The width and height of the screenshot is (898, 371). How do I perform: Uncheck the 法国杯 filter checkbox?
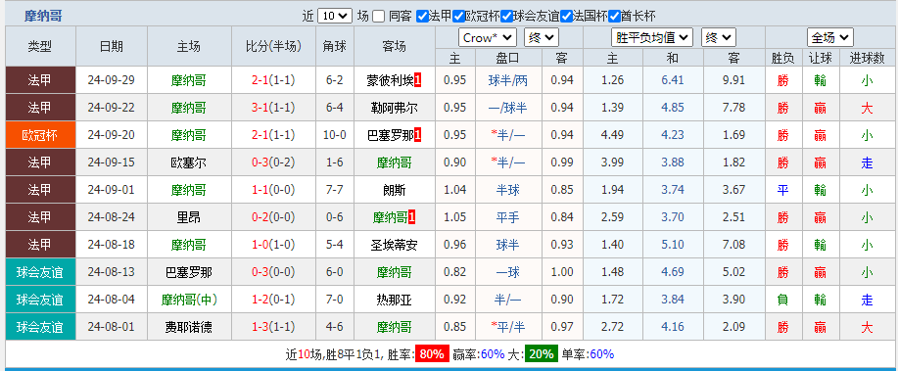point(566,16)
